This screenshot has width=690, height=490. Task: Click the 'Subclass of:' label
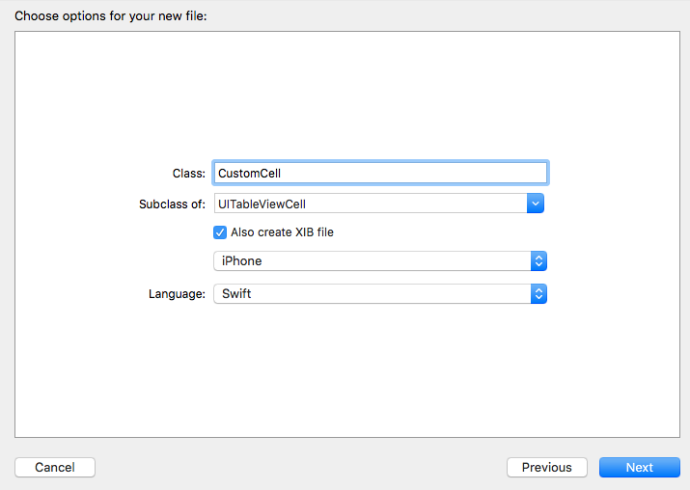click(172, 204)
